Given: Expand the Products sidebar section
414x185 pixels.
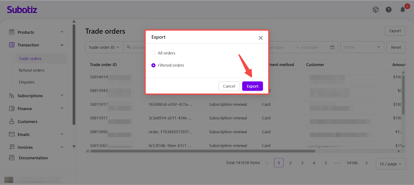Looking at the screenshot, I should pyautogui.click(x=62, y=32).
